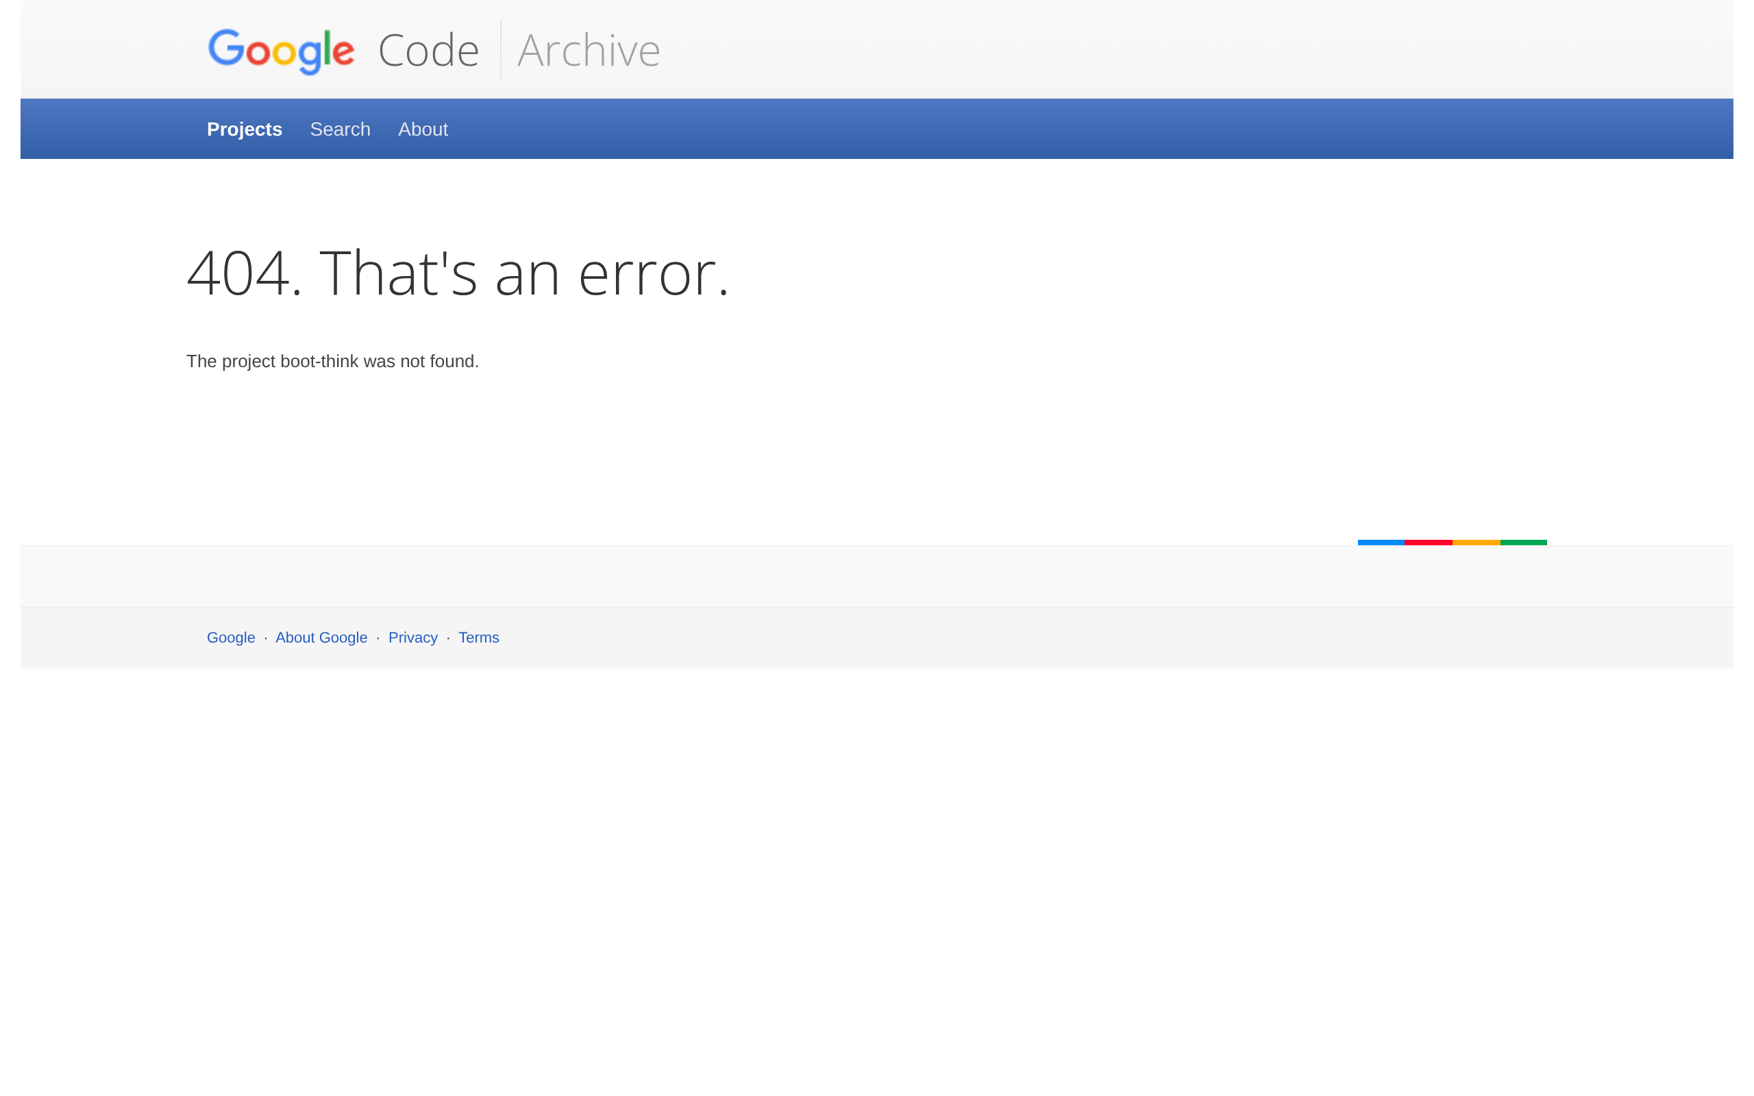
Task: Click the Code text in header
Action: coord(428,51)
